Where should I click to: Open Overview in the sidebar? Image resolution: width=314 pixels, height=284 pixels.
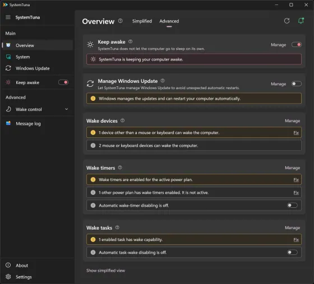38,45
